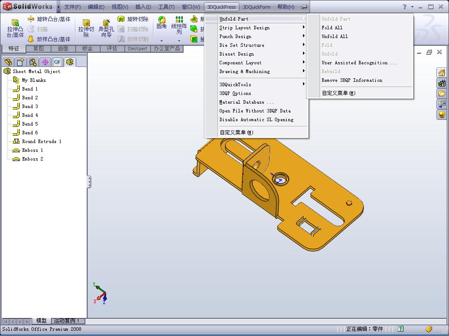Open the 3DQuickForm menu
The image size is (449, 336).
tap(256, 7)
